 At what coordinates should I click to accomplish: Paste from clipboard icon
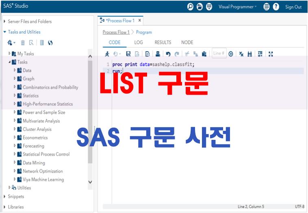coord(204,54)
